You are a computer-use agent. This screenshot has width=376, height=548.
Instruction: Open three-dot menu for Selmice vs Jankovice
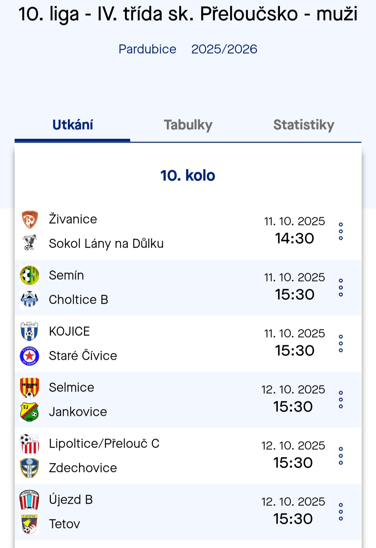[341, 400]
